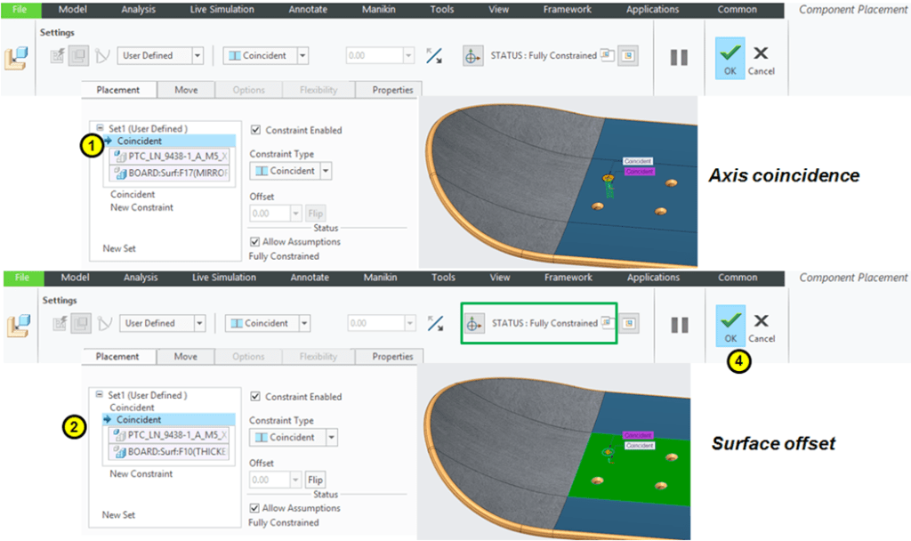
Task: Toggle the 3D dragger icon inside the green-outlined status box
Action: pos(473,324)
